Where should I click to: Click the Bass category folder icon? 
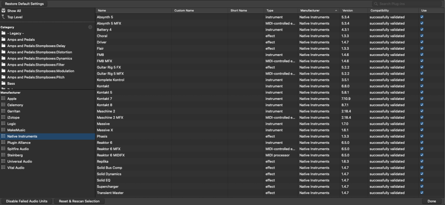coord(4,83)
